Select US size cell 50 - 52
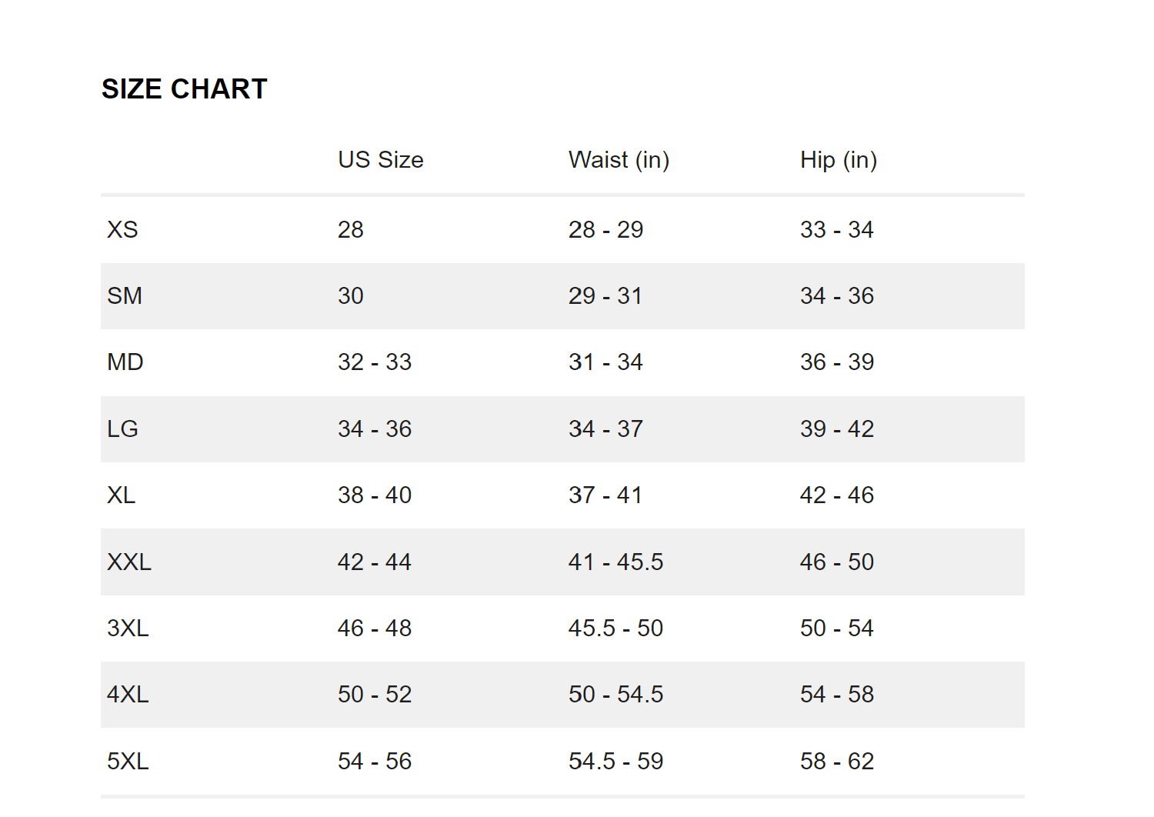1154x817 pixels. pos(375,694)
